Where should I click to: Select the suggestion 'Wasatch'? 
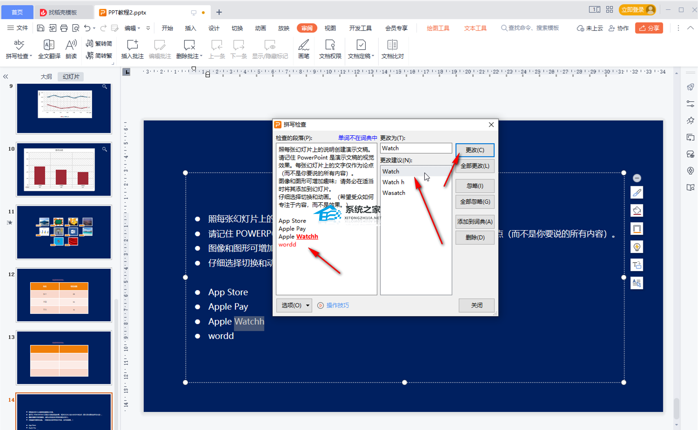416,193
